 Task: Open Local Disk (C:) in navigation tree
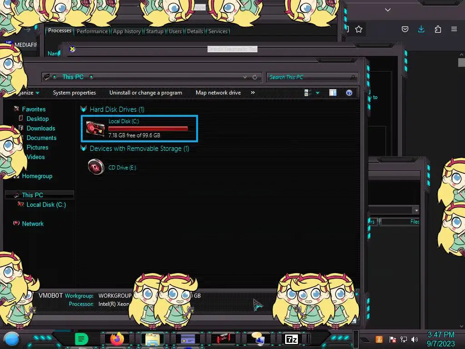[x=46, y=204]
